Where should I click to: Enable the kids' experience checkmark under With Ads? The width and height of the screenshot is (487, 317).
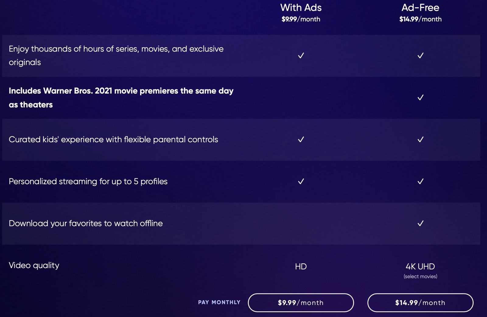(301, 139)
